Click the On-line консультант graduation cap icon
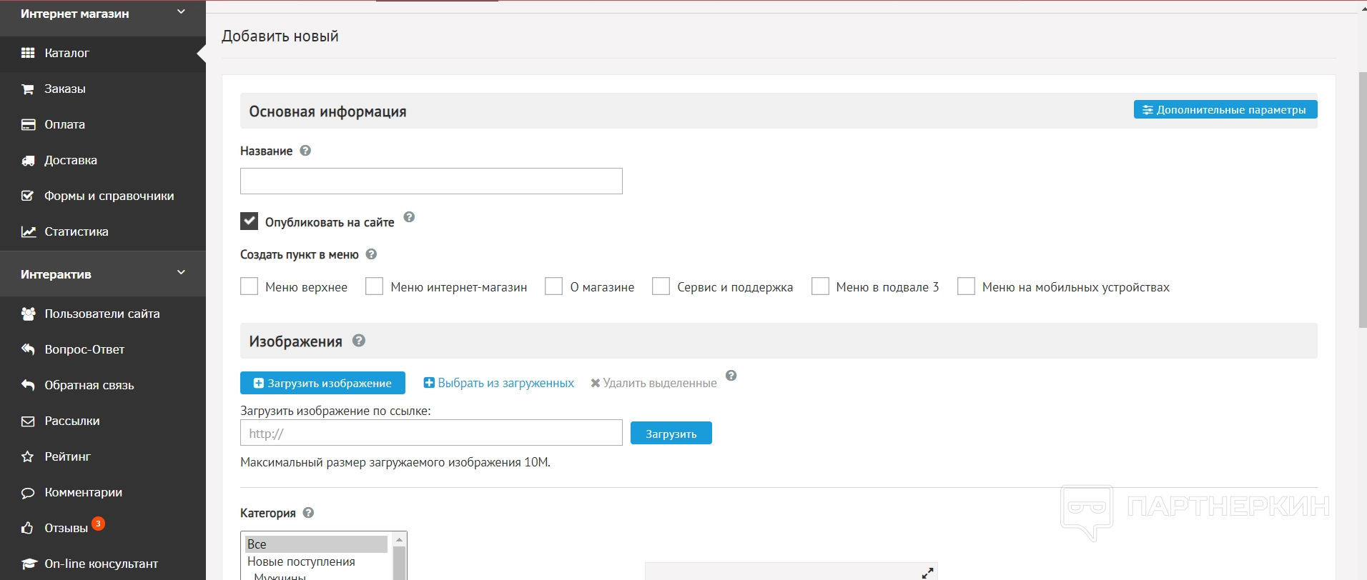 coord(28,564)
